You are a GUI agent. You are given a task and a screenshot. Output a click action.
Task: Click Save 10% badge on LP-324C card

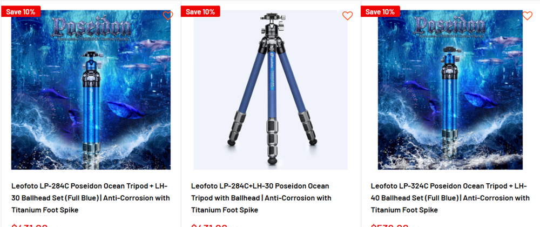tap(380, 11)
